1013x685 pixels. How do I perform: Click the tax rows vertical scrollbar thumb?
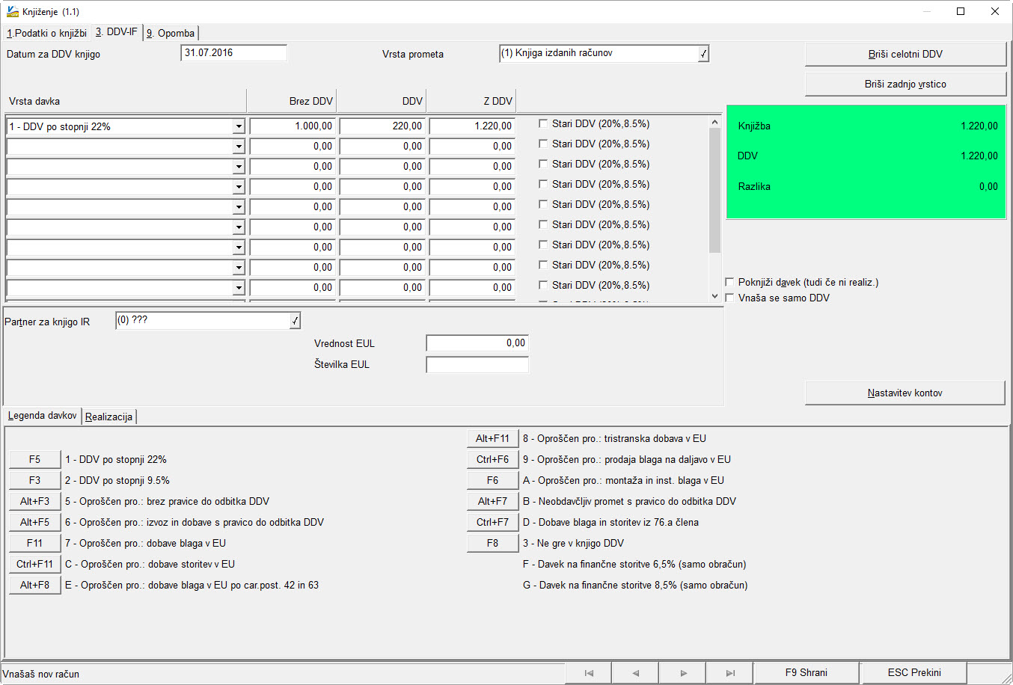click(714, 190)
